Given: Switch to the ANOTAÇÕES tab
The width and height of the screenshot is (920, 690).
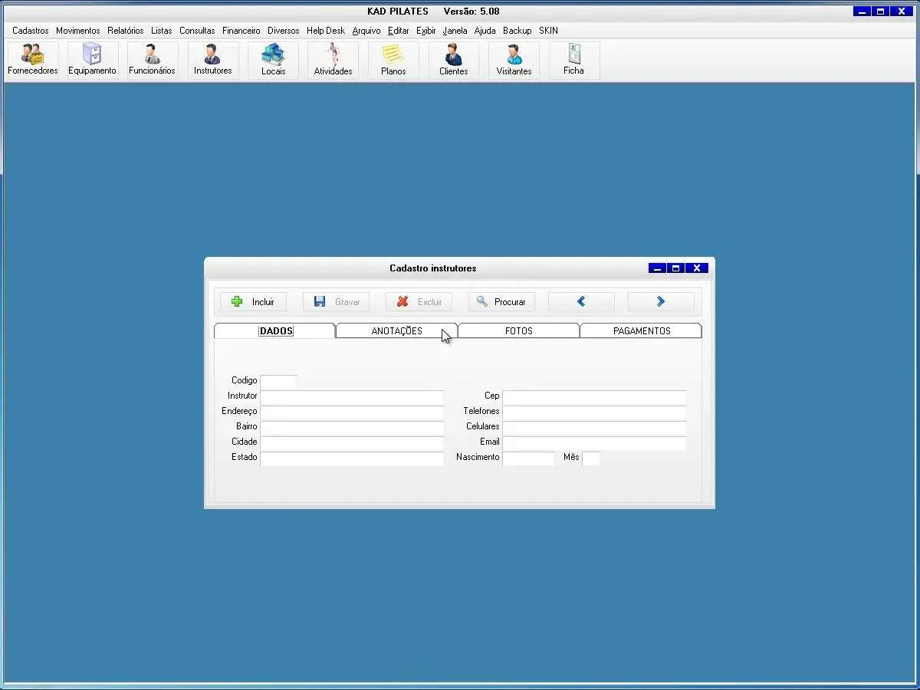Looking at the screenshot, I should [x=396, y=330].
